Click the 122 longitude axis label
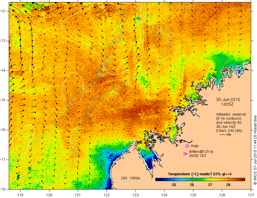This screenshot has width=257, height=198. coord(107,195)
